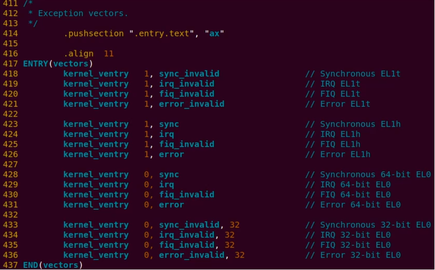Click the 32 after sync_invalid
435x270 pixels.
pyautogui.click(x=235, y=225)
